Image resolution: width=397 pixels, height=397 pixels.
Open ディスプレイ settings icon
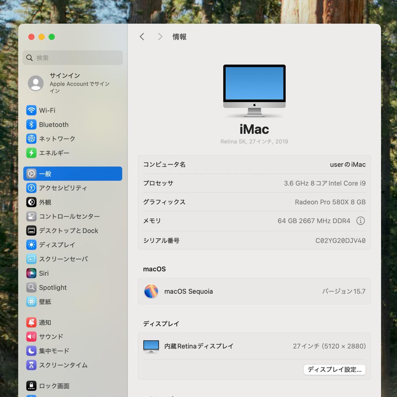(x=31, y=245)
